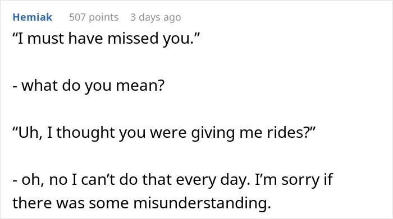Click the number 507 in the score
The height and width of the screenshot is (219, 393).
point(77,17)
